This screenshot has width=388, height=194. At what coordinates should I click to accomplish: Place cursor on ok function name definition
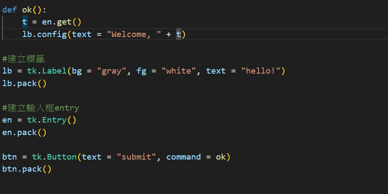tap(27, 10)
